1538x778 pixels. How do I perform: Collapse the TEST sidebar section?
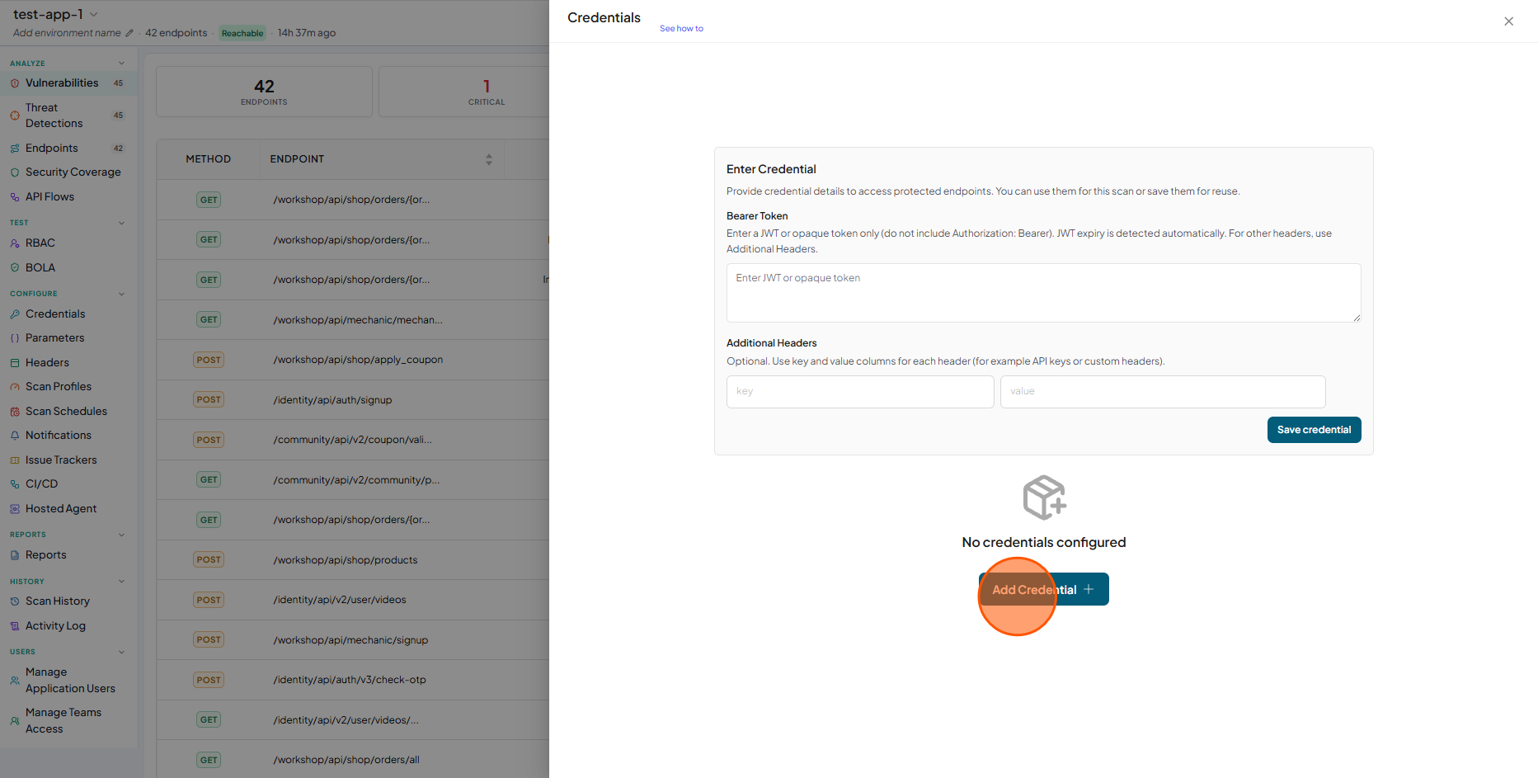coord(121,223)
